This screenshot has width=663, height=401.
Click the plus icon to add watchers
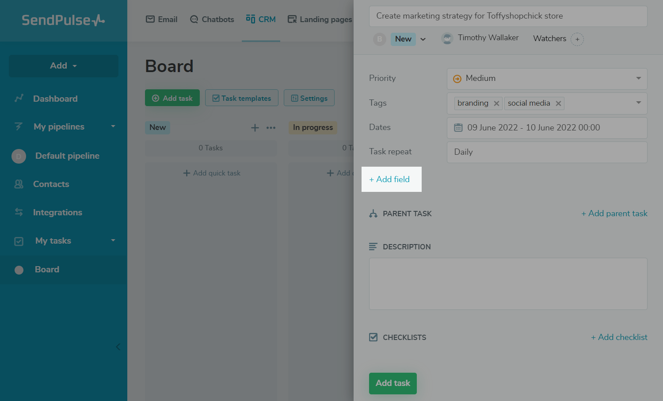point(577,39)
